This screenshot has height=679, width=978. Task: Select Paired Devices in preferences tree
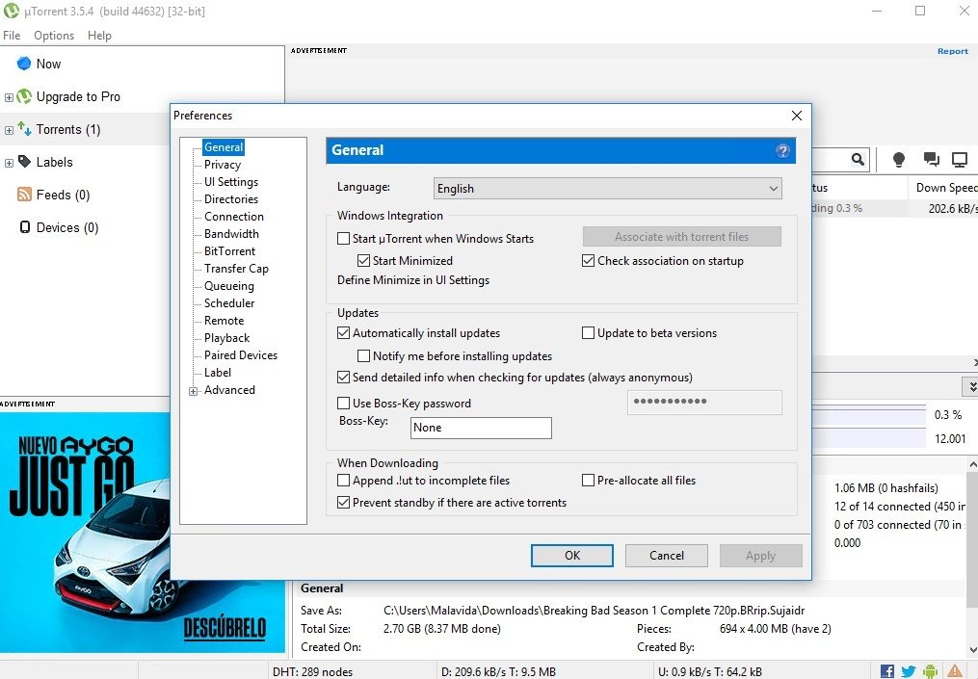tap(241, 355)
